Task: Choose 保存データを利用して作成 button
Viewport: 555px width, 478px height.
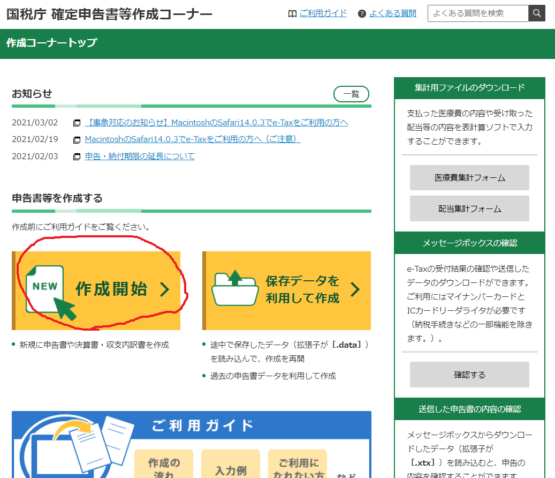Action: click(286, 290)
